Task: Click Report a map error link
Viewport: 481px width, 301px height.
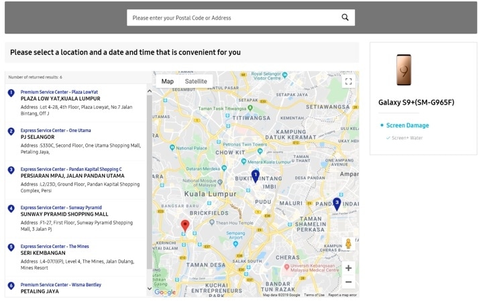Action: pos(342,295)
